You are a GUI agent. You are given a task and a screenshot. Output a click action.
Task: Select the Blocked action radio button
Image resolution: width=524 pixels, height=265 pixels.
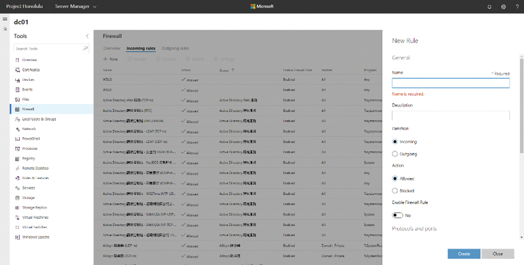pos(395,190)
